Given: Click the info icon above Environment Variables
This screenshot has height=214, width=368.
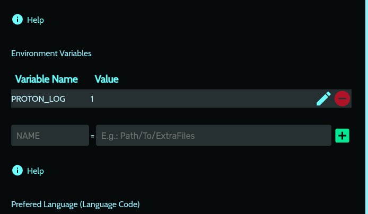Looking at the screenshot, I should (17, 20).
